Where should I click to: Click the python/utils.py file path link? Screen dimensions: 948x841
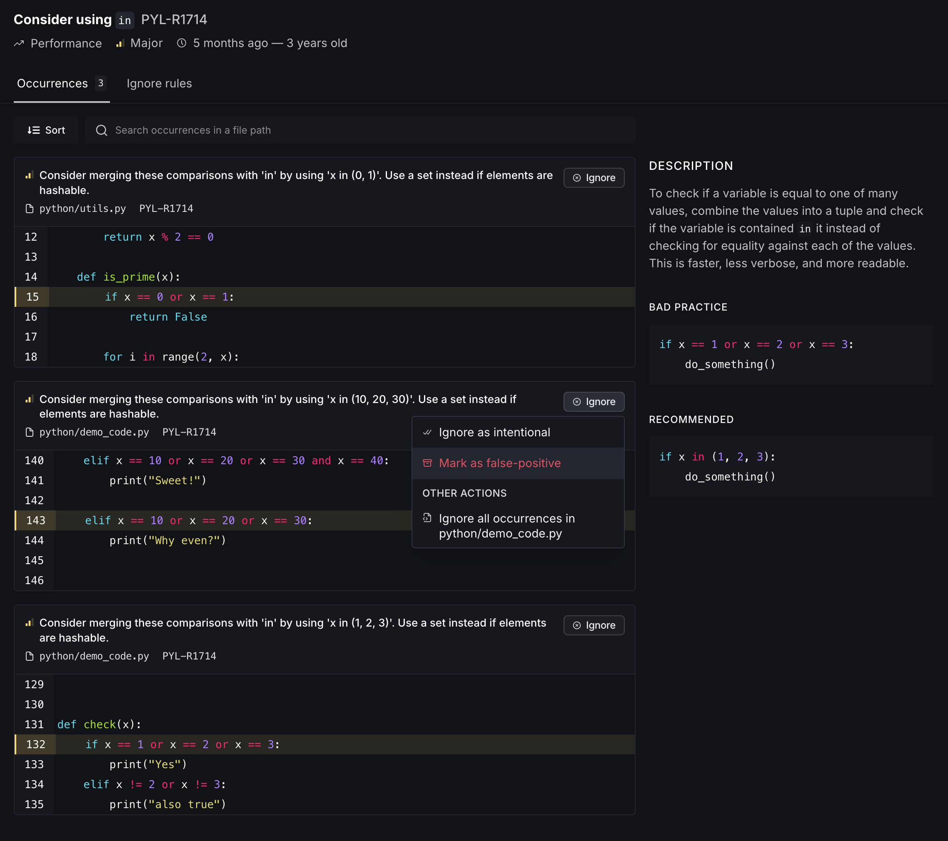coord(82,209)
